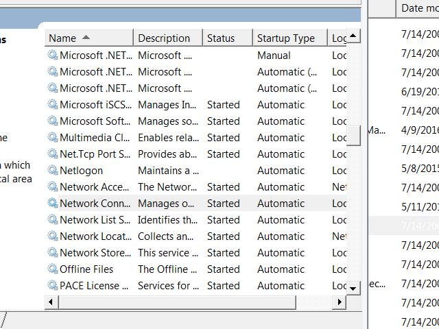The image size is (439, 329).
Task: Click gear icon of Network Acce... service
Action: click(x=53, y=187)
